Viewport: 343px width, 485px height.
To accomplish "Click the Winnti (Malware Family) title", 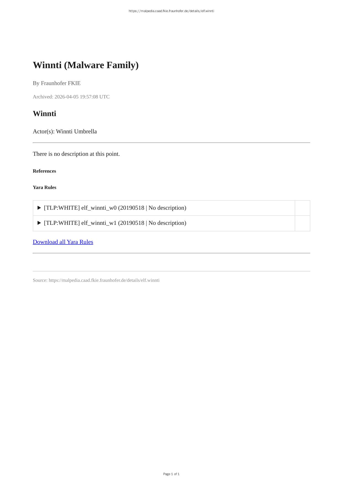I will [86, 65].
